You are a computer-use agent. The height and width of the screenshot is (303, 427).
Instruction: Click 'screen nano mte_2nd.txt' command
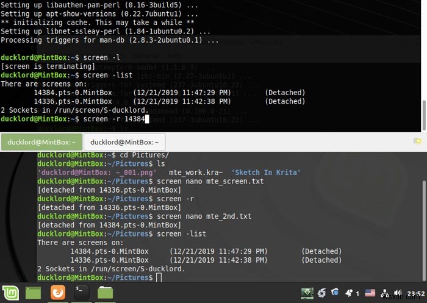204,216
